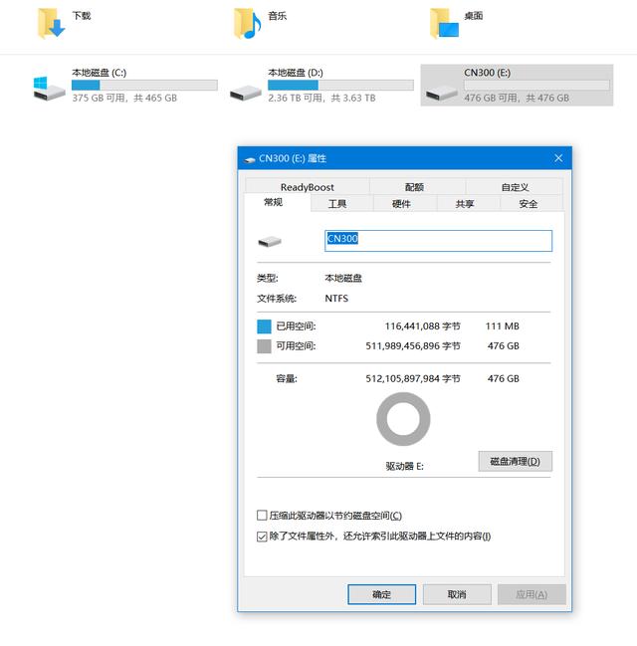Image resolution: width=637 pixels, height=646 pixels.
Task: Confirm with the 确定 button
Action: (x=381, y=594)
